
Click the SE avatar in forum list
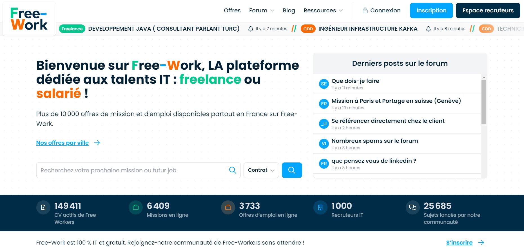coord(324,84)
